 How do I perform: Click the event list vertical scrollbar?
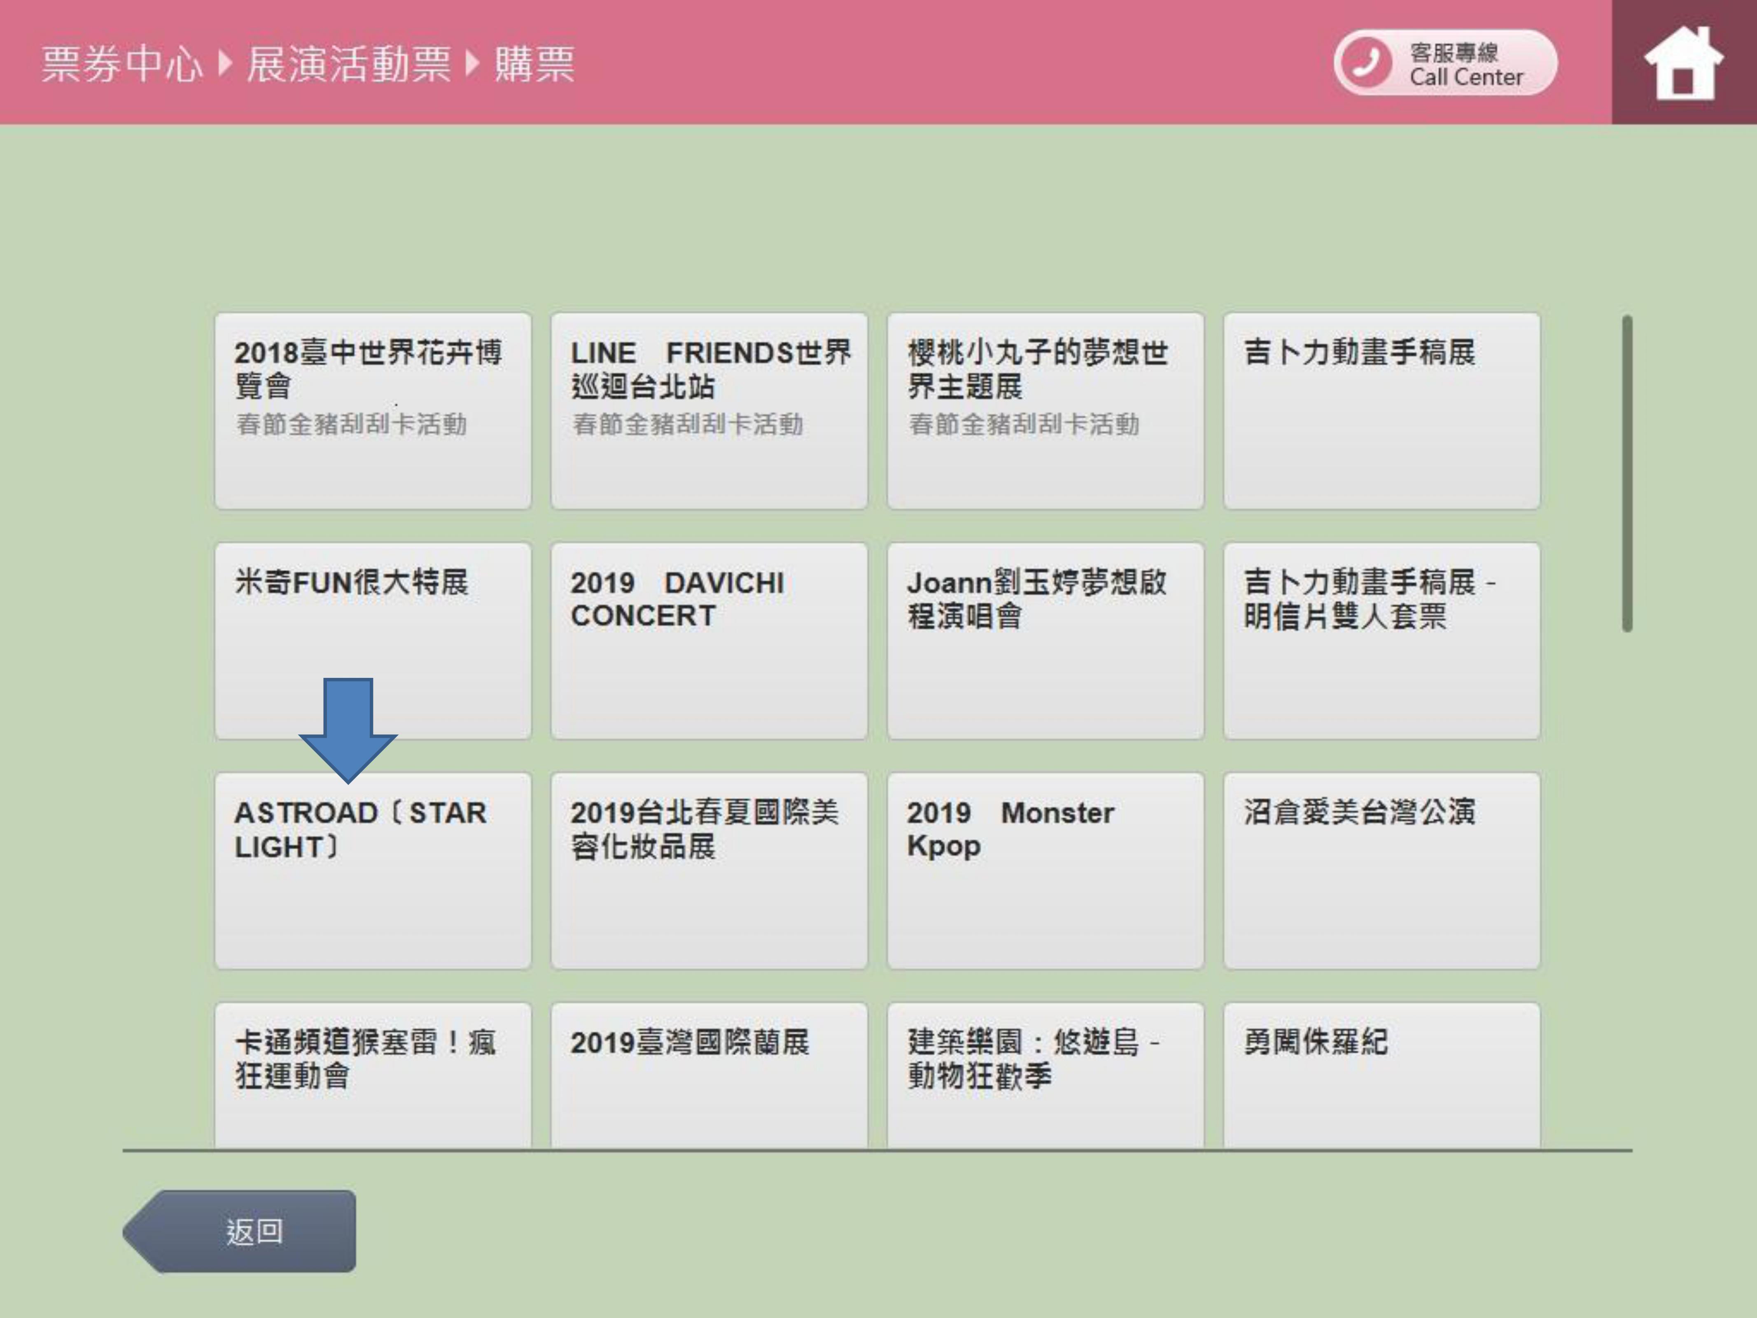point(1627,474)
